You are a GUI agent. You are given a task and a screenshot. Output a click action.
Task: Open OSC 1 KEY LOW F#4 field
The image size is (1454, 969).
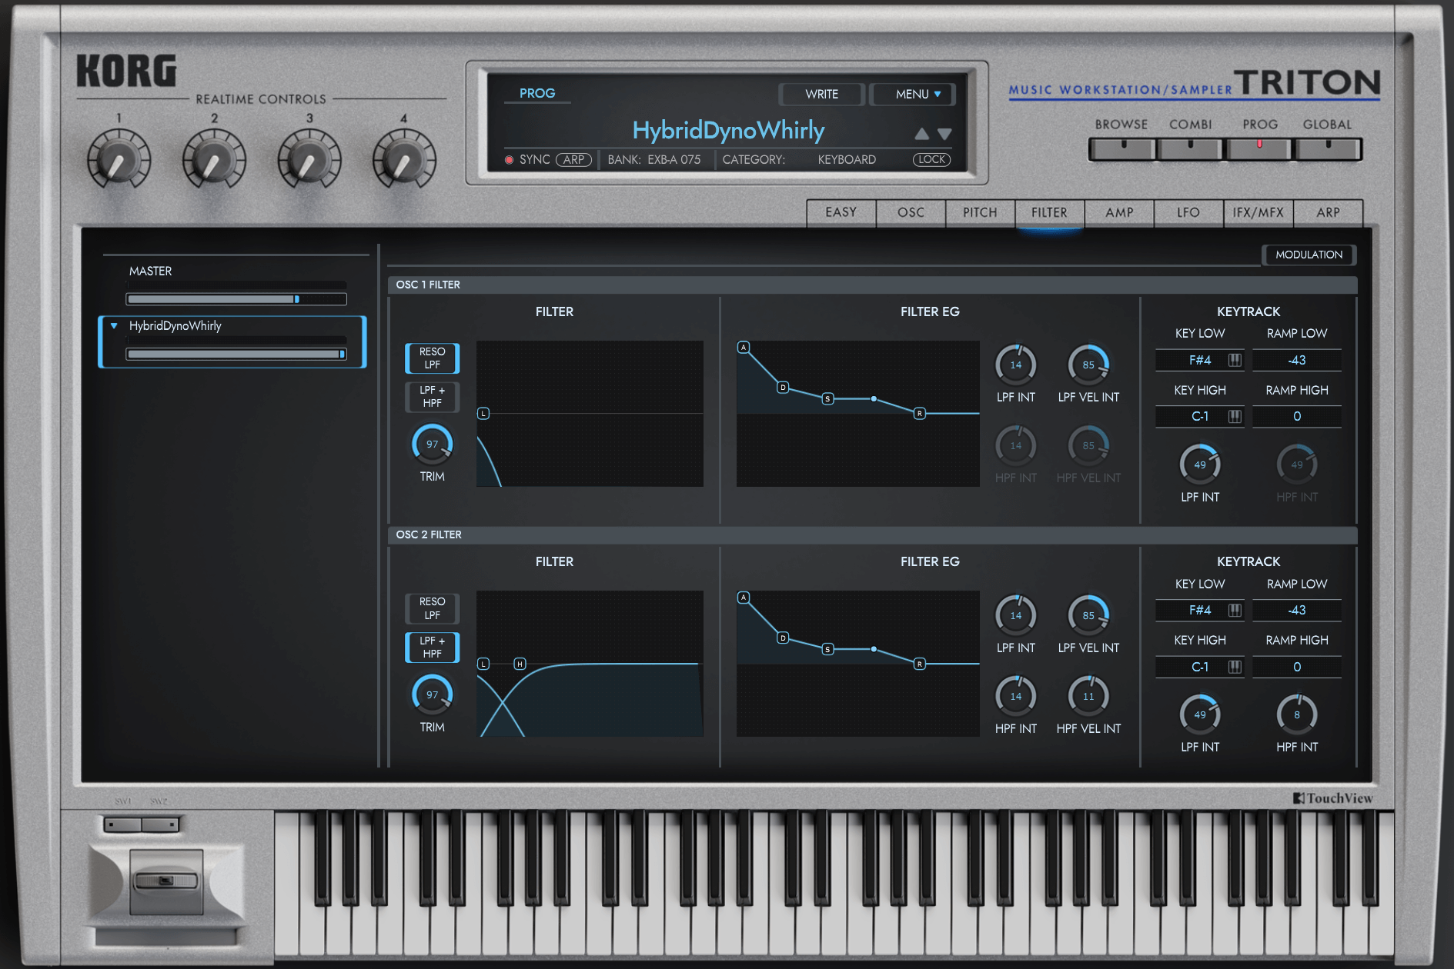click(1200, 360)
